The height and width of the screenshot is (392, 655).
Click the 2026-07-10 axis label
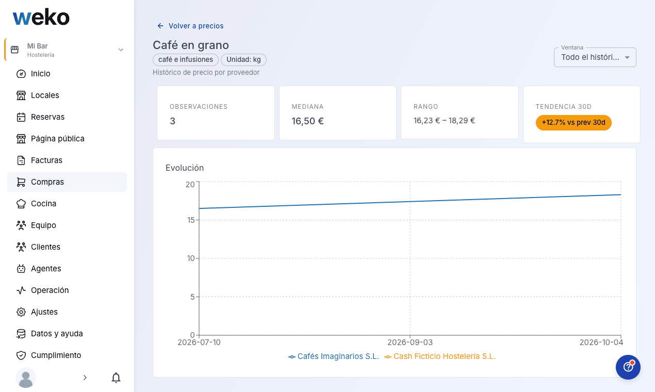(x=199, y=342)
